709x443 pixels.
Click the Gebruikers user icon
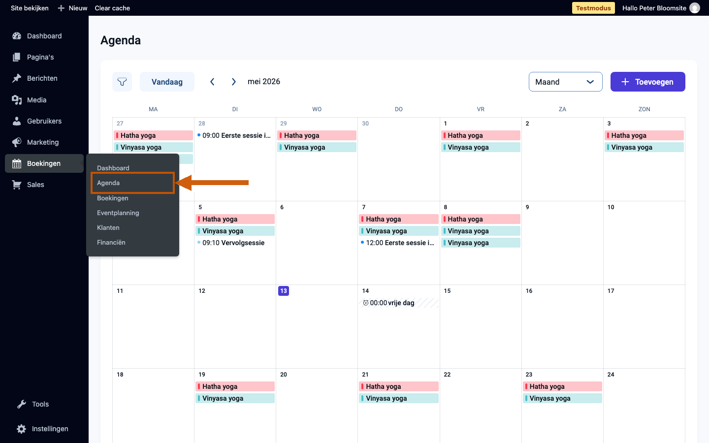pyautogui.click(x=17, y=121)
